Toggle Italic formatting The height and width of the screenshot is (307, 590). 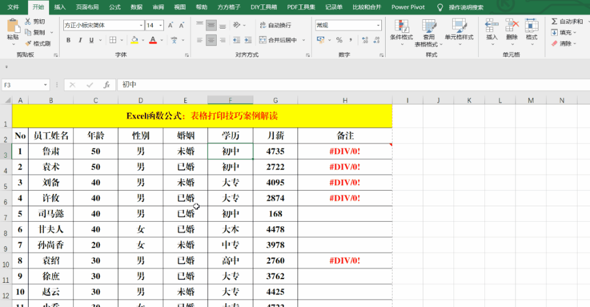click(79, 40)
